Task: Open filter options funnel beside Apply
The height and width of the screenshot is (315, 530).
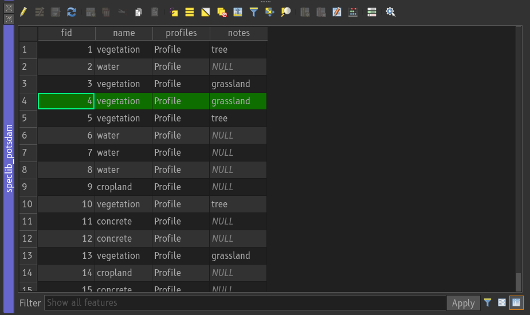Action: [x=488, y=302]
